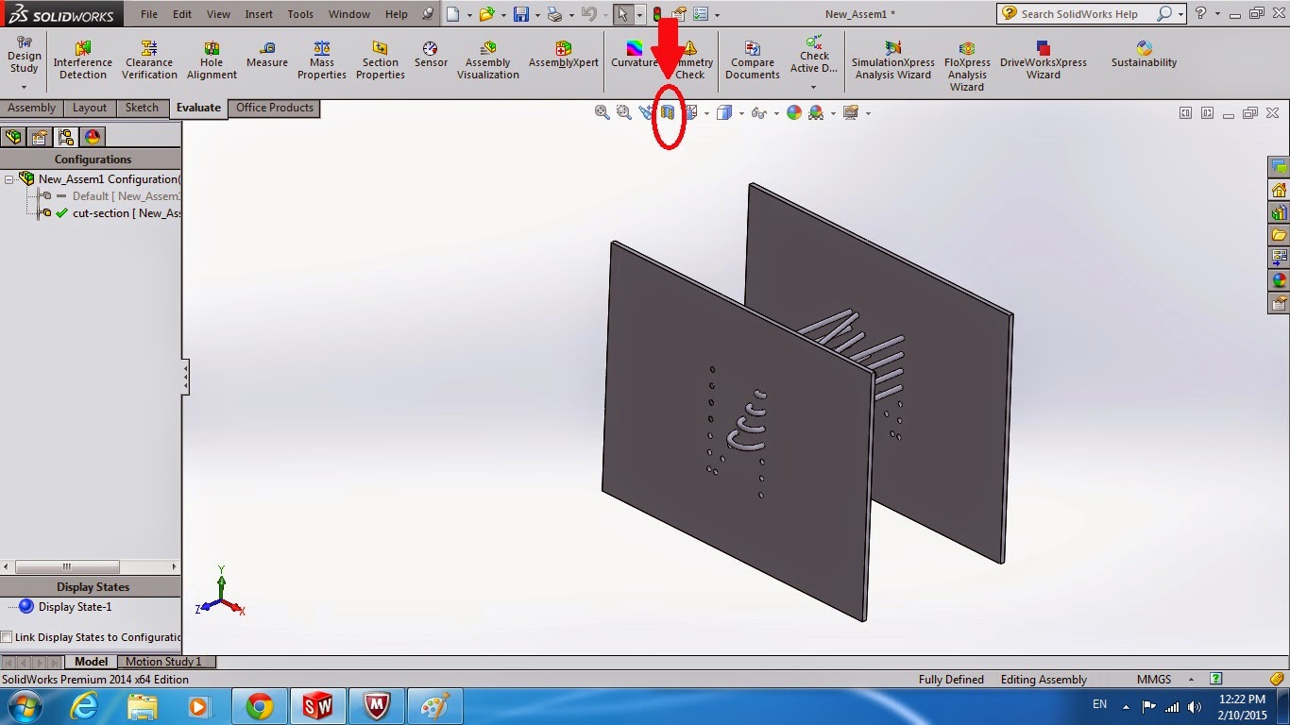Launch AssemblyXpert
Image resolution: width=1290 pixels, height=725 pixels.
pos(564,55)
